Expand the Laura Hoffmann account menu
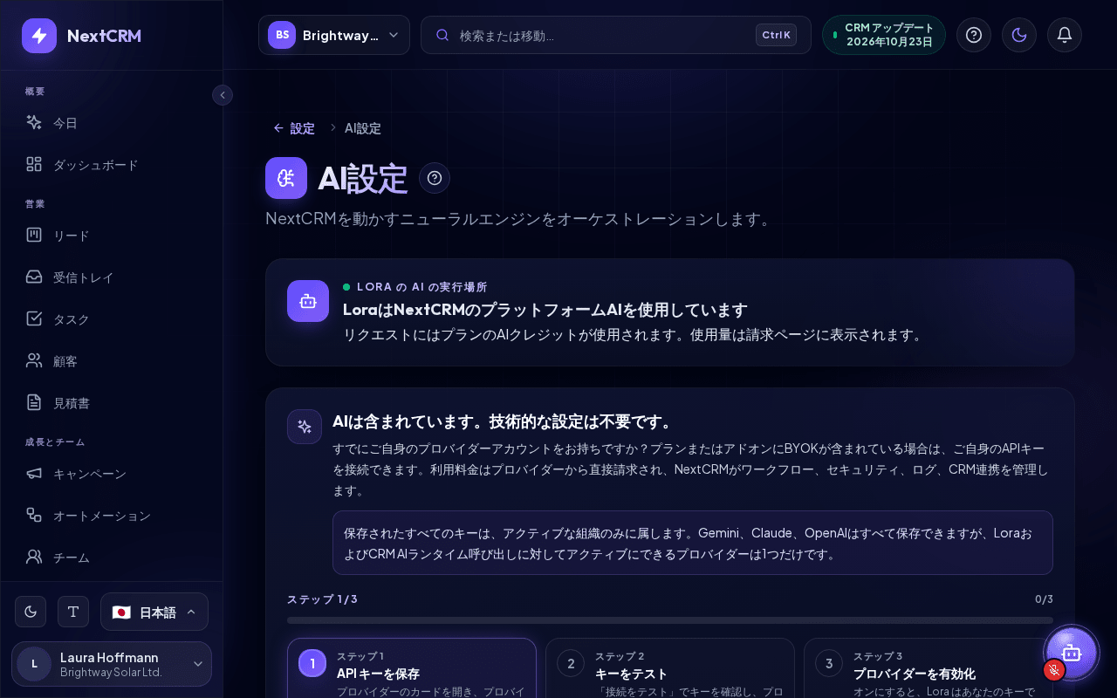The height and width of the screenshot is (698, 1117). pyautogui.click(x=112, y=664)
